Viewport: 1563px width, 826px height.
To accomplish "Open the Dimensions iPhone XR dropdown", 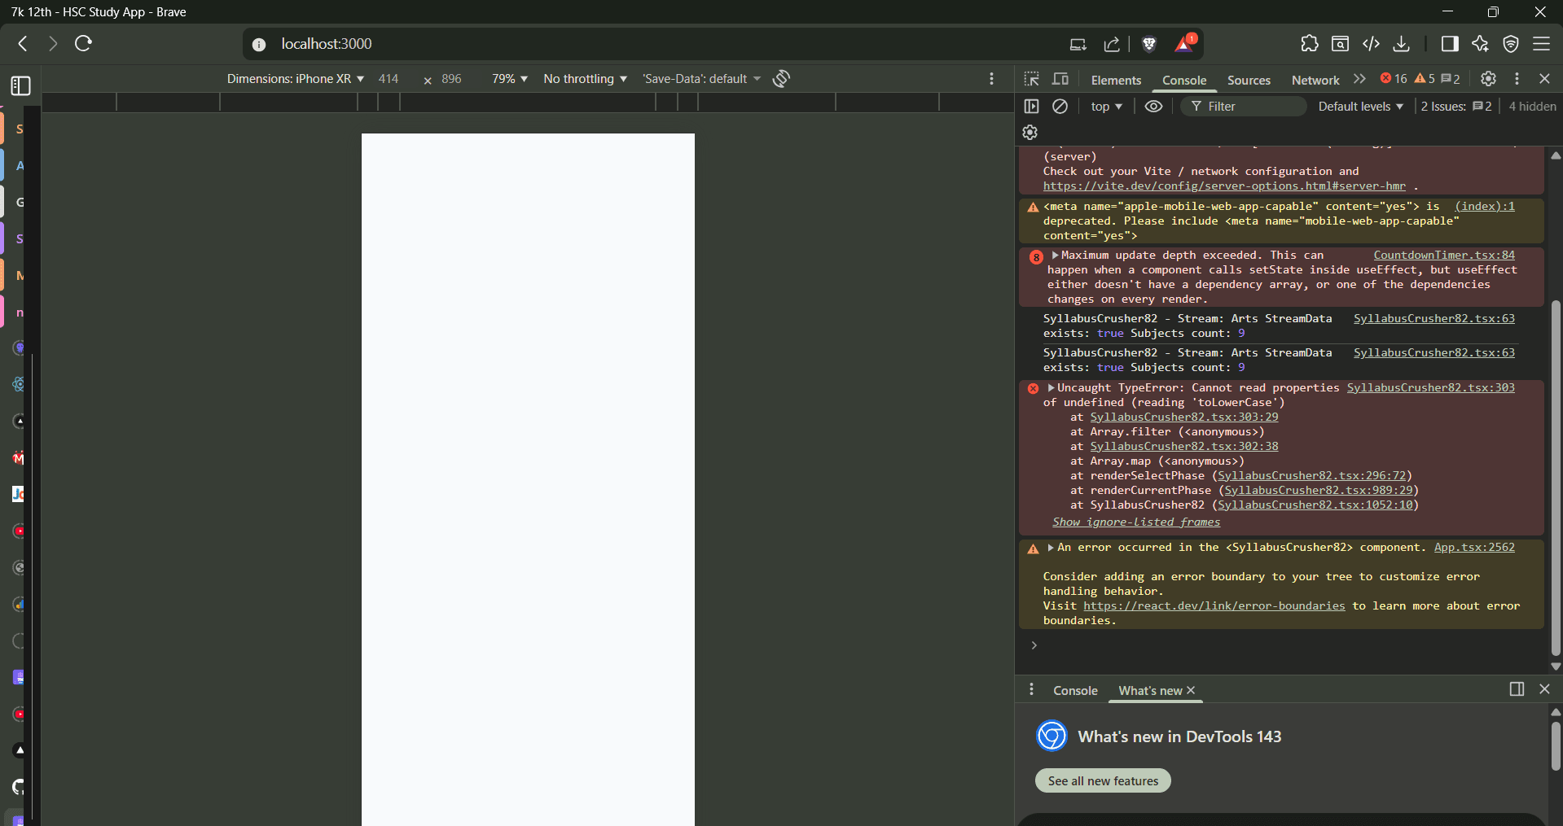I will (295, 79).
